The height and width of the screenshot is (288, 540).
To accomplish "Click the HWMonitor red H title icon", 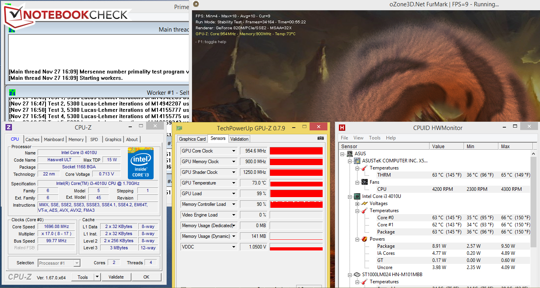I will pos(342,128).
